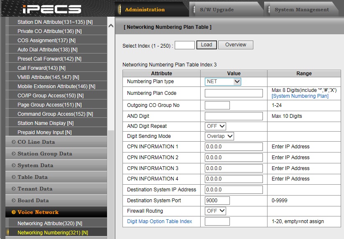
Task: Click the sidebar scroll up arrow
Action: coord(111,26)
